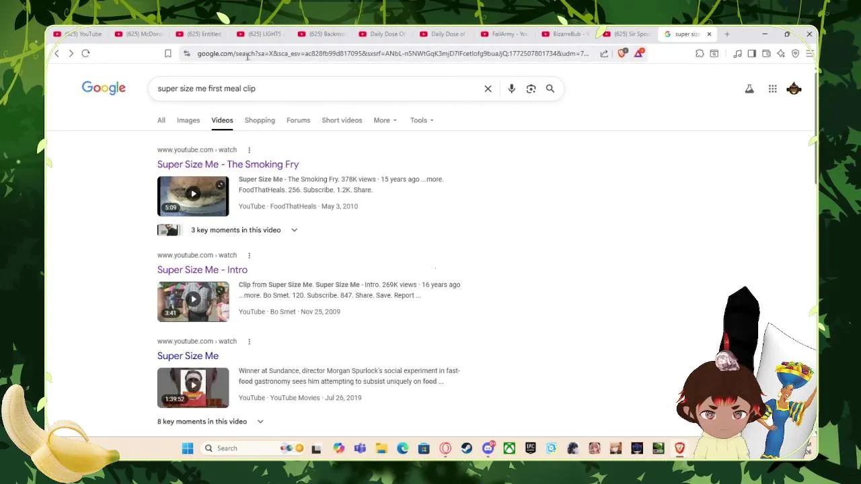Open the browser extensions puzzle icon
Screen dimensions: 861x484
click(700, 54)
